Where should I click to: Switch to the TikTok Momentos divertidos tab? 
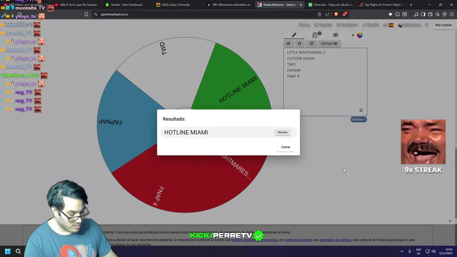(x=228, y=5)
